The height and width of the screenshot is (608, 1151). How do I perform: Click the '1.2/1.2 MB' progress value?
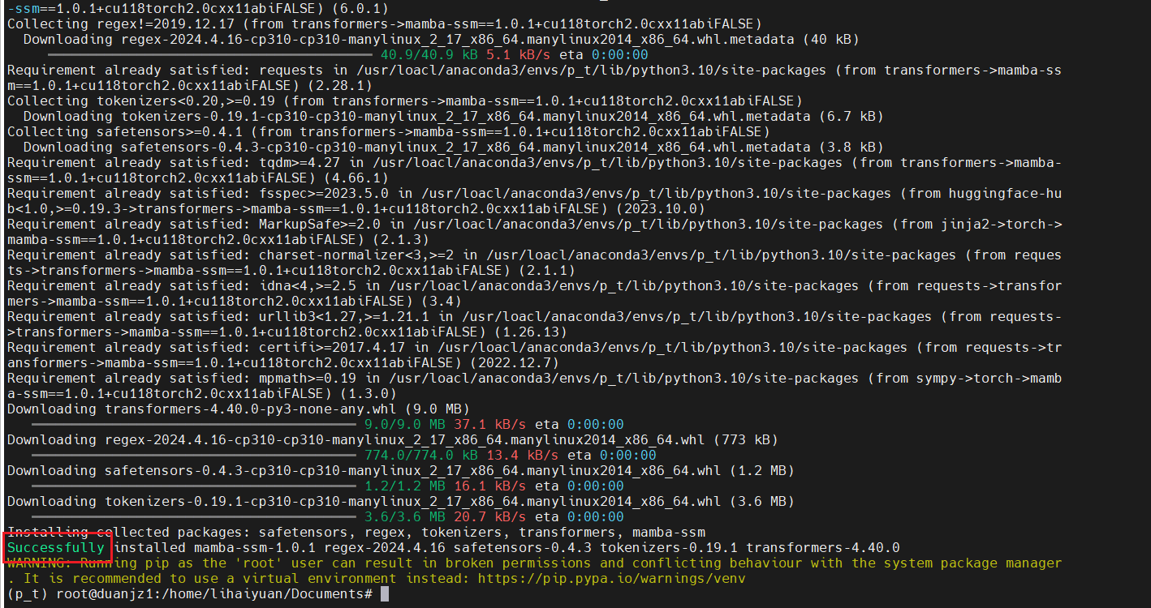coord(405,486)
